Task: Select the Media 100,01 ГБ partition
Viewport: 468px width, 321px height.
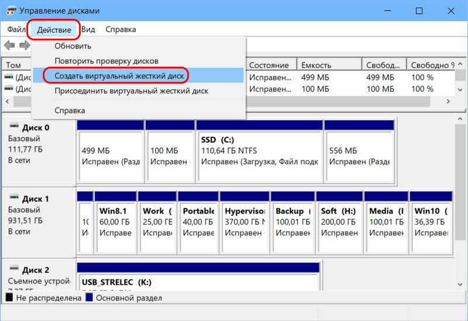Action: coord(386,223)
